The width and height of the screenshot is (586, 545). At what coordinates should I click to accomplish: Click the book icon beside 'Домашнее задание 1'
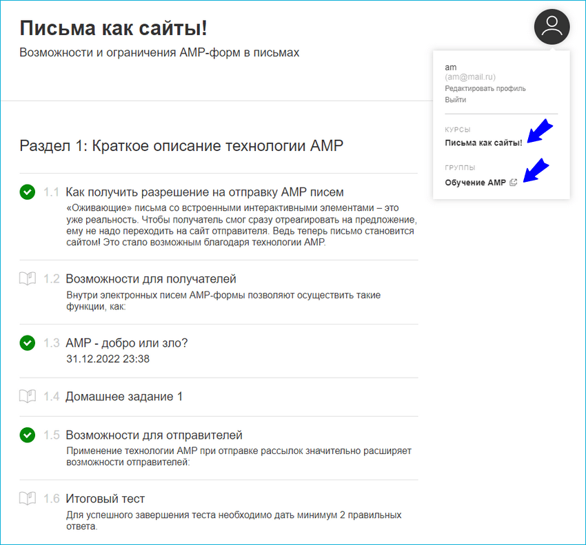[x=28, y=397]
